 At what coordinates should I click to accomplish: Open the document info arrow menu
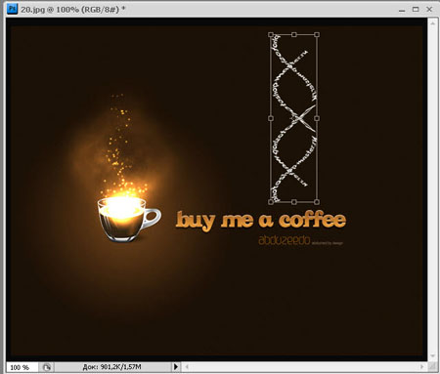176,367
